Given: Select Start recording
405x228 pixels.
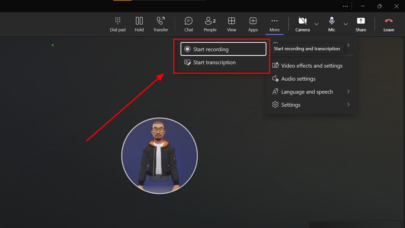Looking at the screenshot, I should 223,49.
